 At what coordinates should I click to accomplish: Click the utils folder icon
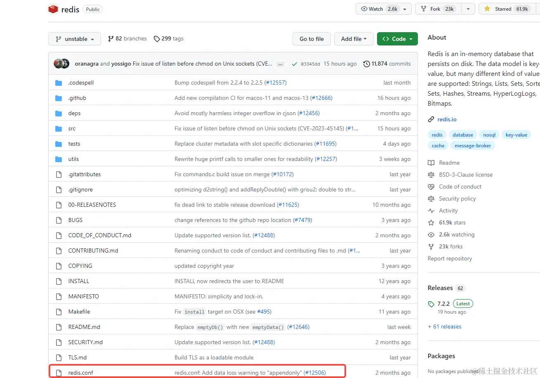(59, 159)
